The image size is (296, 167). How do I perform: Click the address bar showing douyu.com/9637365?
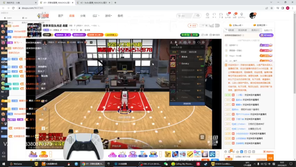point(142,8)
